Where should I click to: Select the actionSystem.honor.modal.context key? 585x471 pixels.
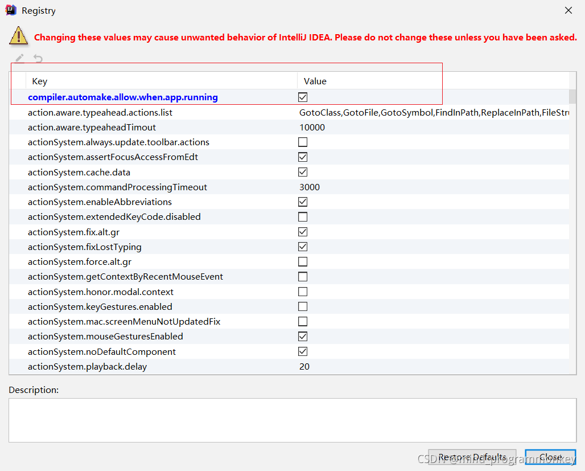[x=101, y=292]
